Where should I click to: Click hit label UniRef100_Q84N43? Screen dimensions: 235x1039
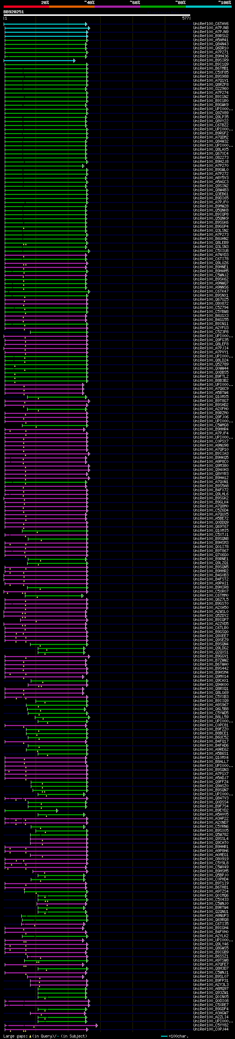pos(211,44)
